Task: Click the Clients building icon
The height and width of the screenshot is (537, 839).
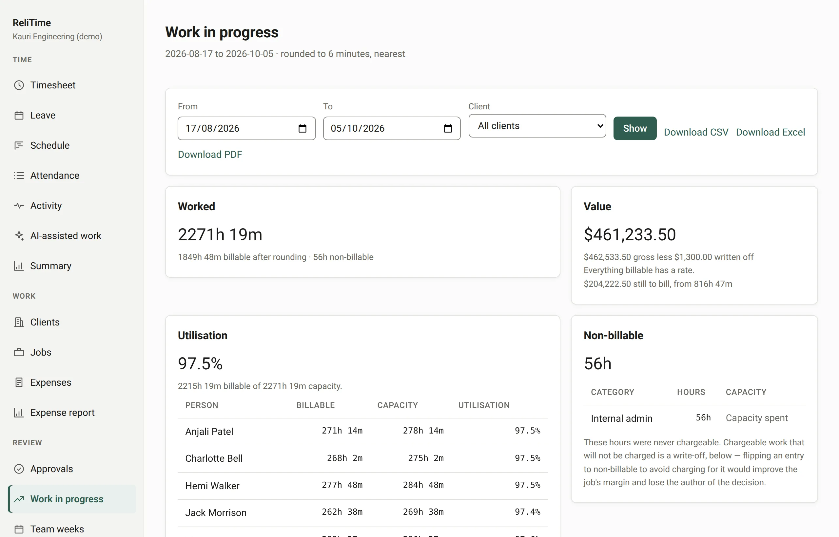Action: tap(19, 322)
